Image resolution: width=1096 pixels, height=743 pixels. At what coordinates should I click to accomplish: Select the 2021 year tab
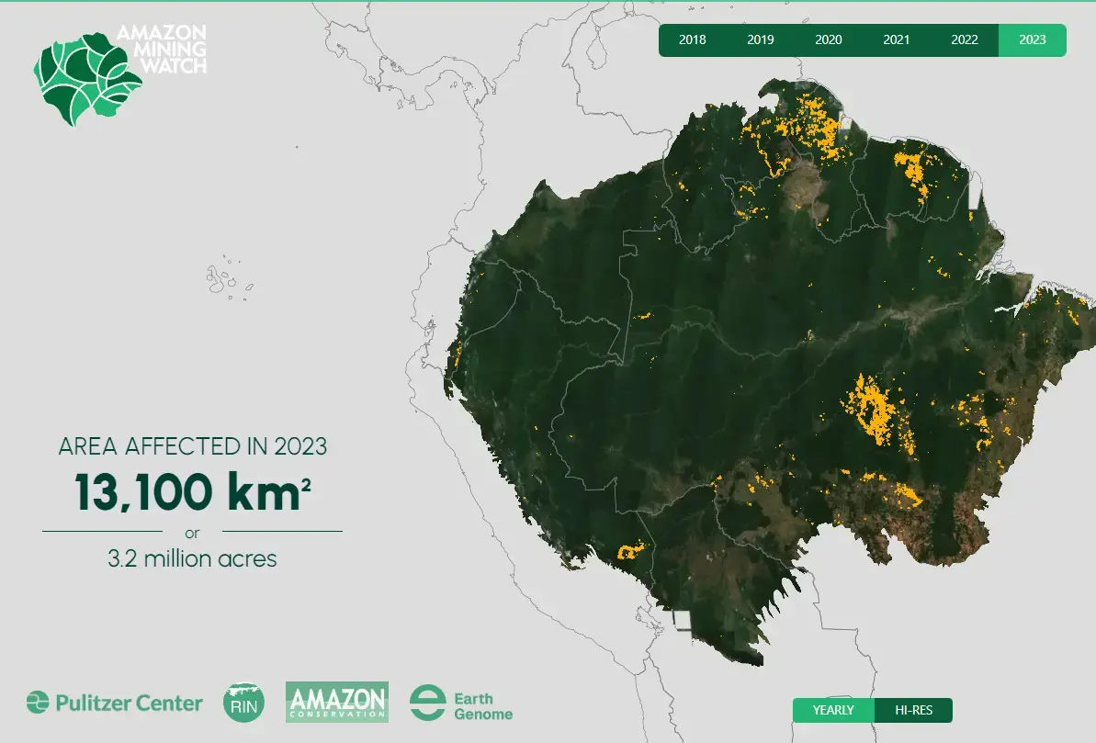pos(896,40)
